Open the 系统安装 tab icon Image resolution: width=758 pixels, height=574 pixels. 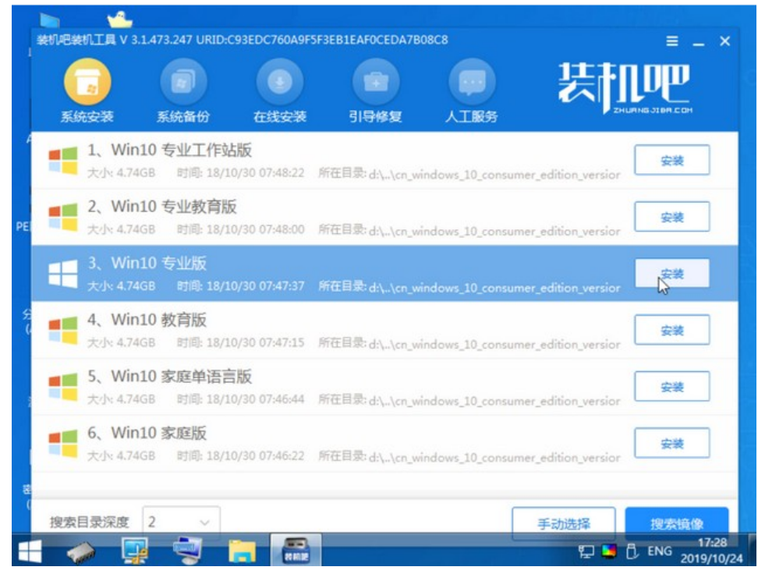coord(87,82)
